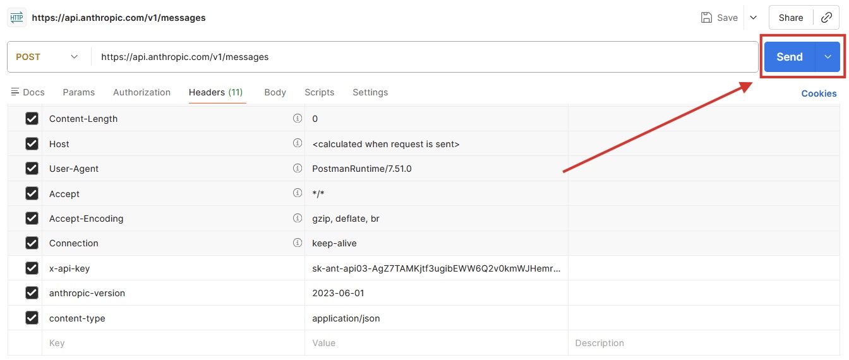Click info icon beside User-Agent

click(x=298, y=169)
